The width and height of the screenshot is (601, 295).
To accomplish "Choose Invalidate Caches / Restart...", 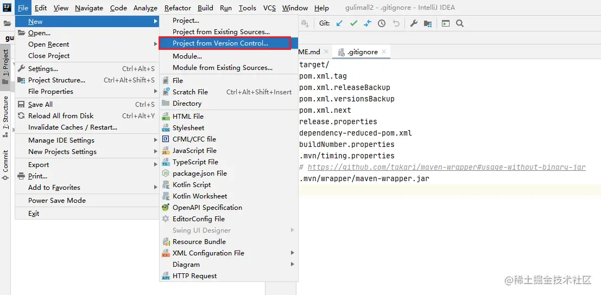I will click(x=87, y=127).
